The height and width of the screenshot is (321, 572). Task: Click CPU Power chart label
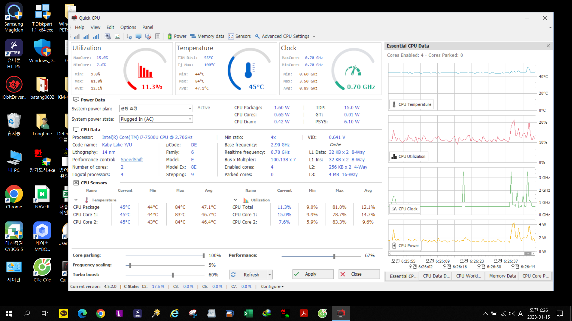(405, 246)
